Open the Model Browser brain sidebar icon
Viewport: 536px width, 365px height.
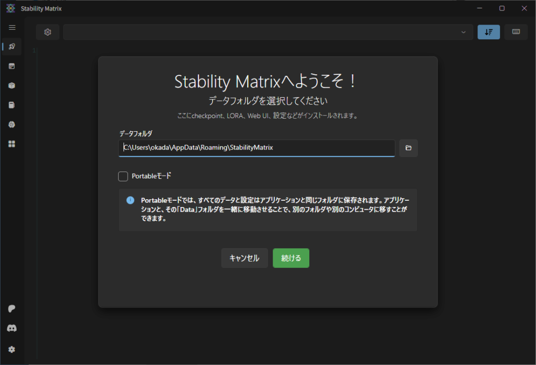[x=12, y=124]
